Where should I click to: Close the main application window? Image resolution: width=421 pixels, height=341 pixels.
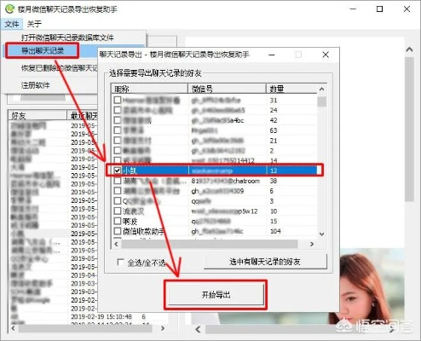[x=407, y=9]
